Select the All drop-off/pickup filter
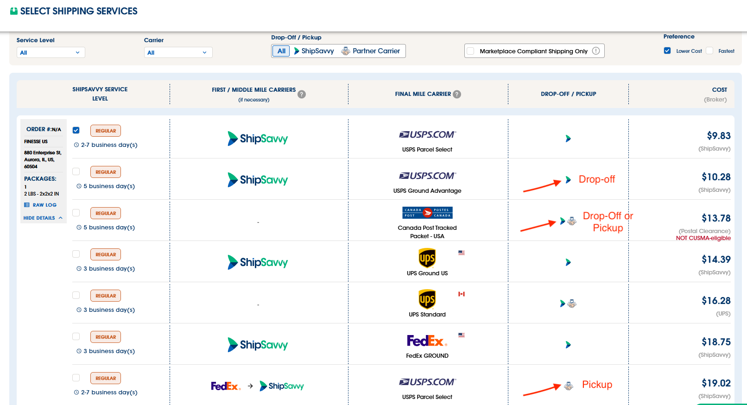The image size is (747, 405). point(281,51)
